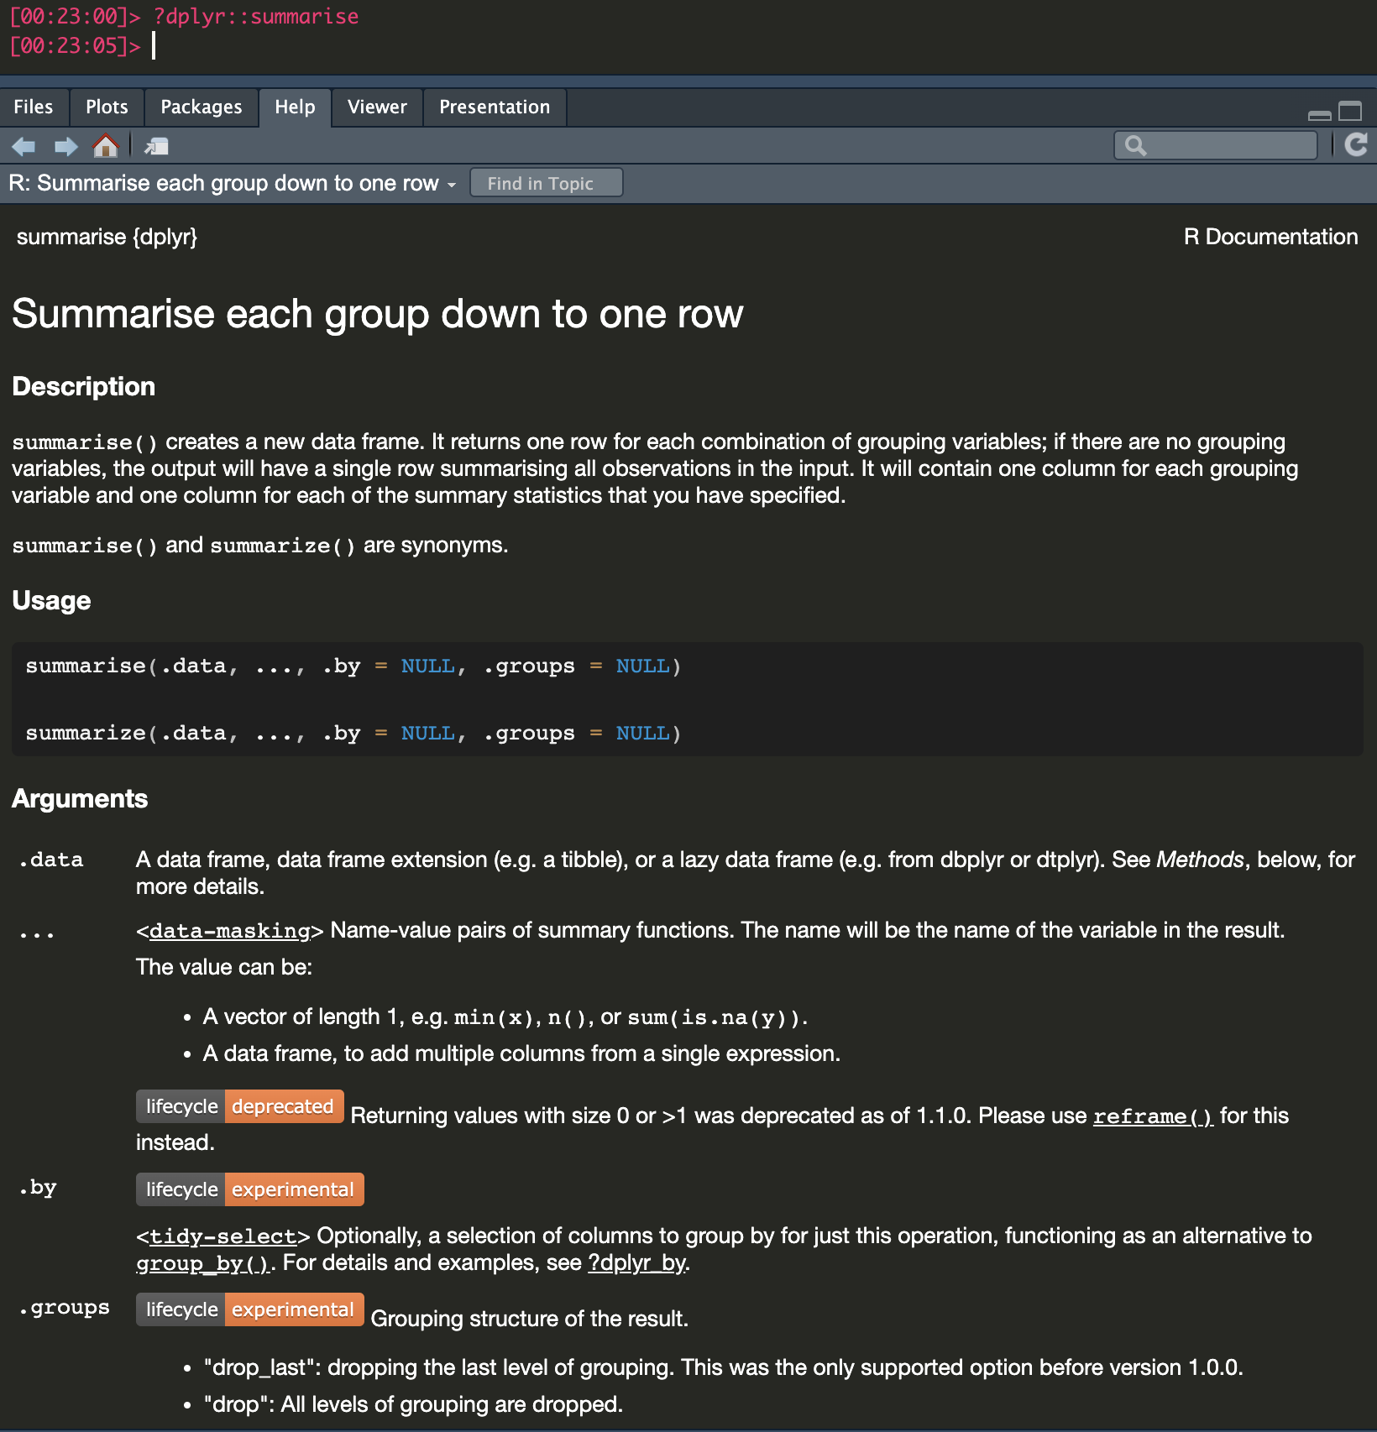Select the Viewer tab
This screenshot has width=1377, height=1432.
pos(377,107)
